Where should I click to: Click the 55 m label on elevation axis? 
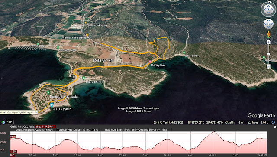tap(3, 133)
